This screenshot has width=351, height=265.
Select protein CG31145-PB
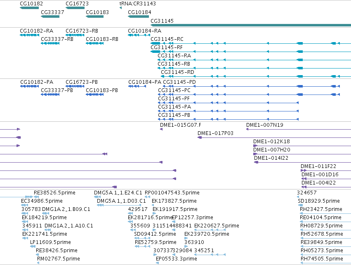coord(229,119)
